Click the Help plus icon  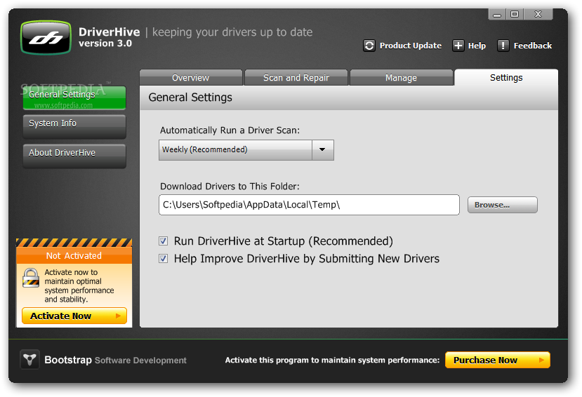(458, 46)
